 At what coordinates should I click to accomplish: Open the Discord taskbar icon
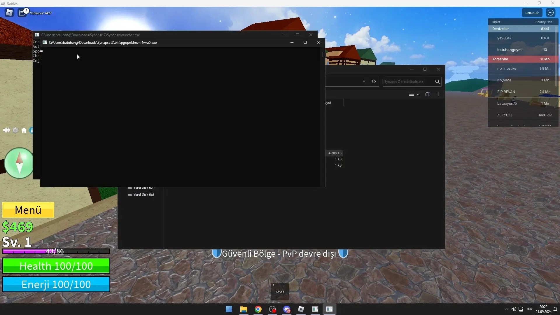[287, 309]
